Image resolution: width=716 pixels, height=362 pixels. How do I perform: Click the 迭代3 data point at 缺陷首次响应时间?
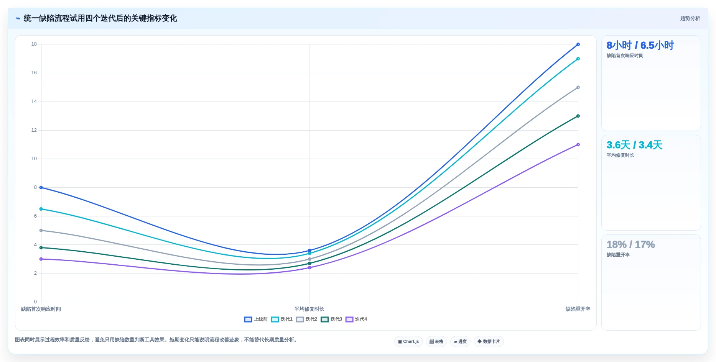(41, 248)
